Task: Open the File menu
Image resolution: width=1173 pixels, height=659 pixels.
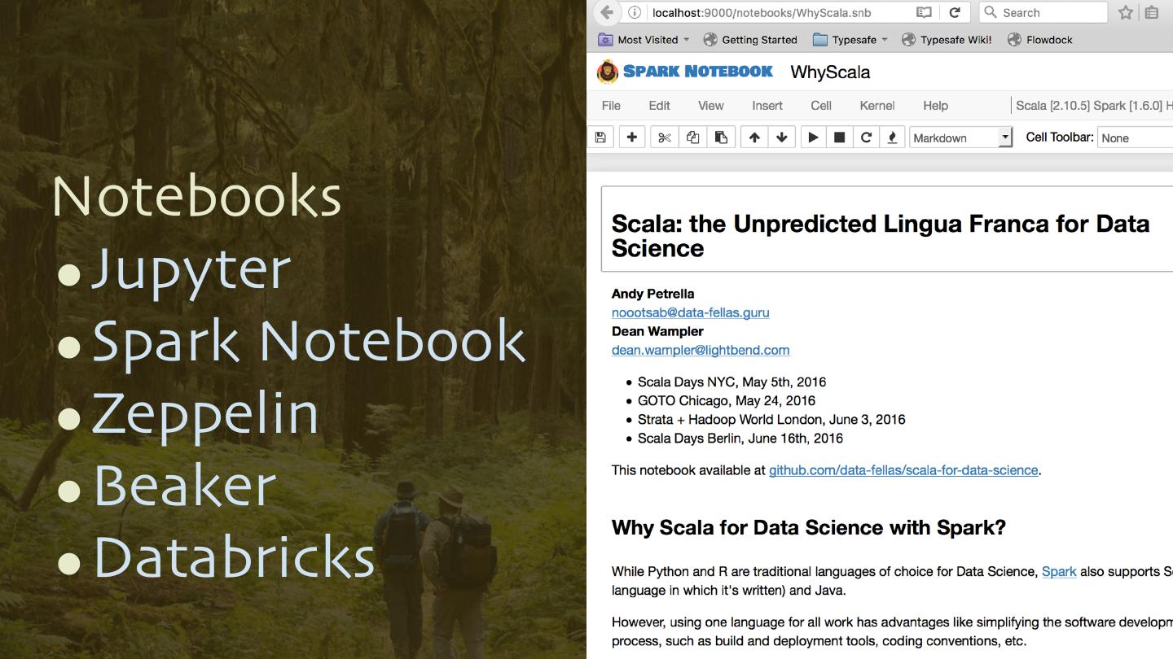Action: tap(611, 105)
